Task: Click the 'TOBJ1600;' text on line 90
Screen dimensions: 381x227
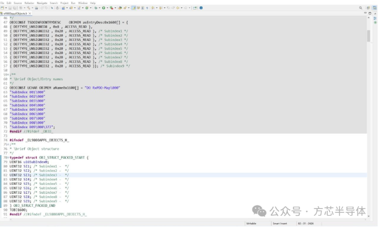Action: (x=18, y=210)
